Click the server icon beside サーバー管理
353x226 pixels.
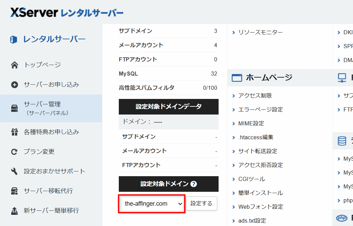pos(14,108)
